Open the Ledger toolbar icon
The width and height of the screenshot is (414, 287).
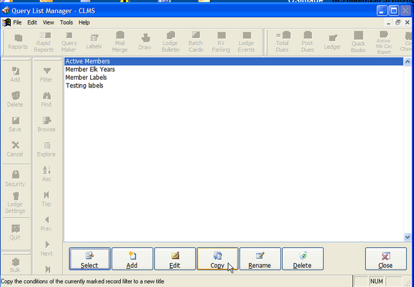333,42
